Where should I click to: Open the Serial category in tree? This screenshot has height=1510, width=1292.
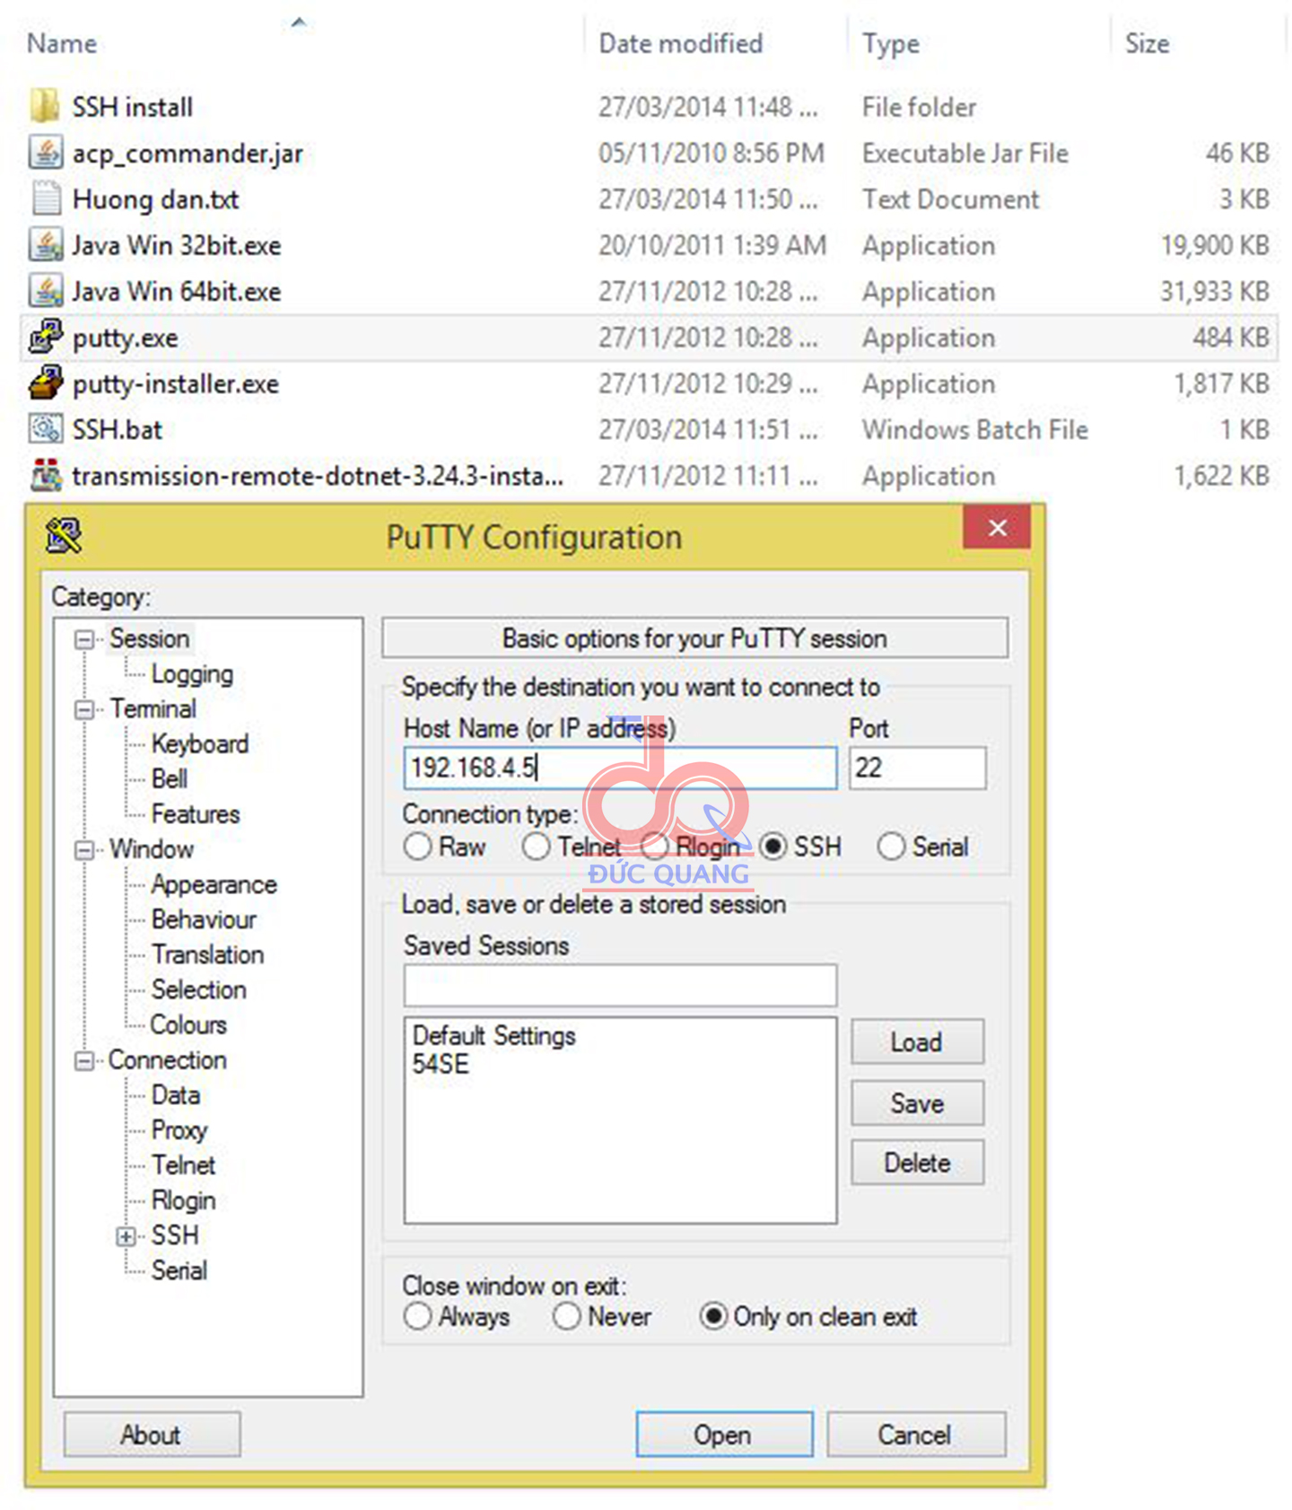[179, 1269]
